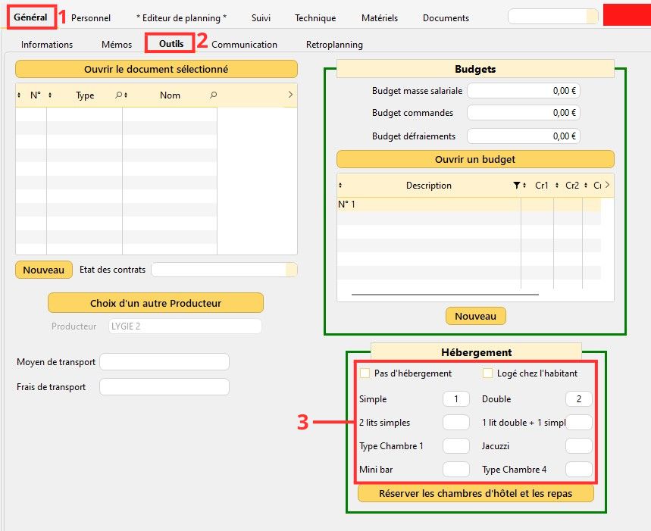Click Réserver les chambres d'hôtel et les repas
Screen dimensions: 651x531
pos(475,493)
